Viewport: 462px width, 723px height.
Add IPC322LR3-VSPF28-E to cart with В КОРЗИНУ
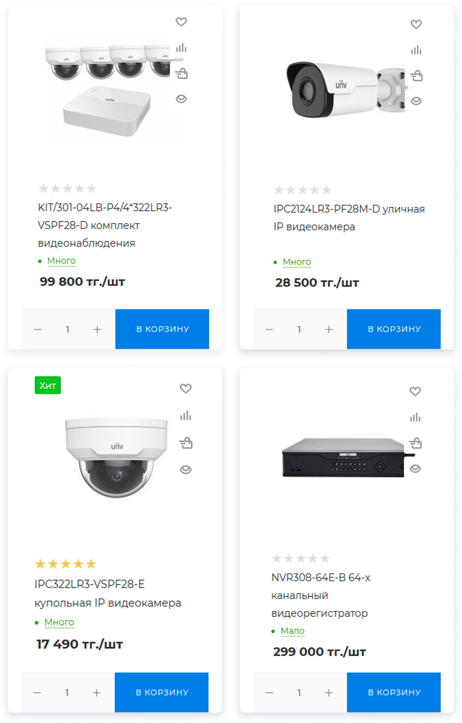[x=162, y=693]
